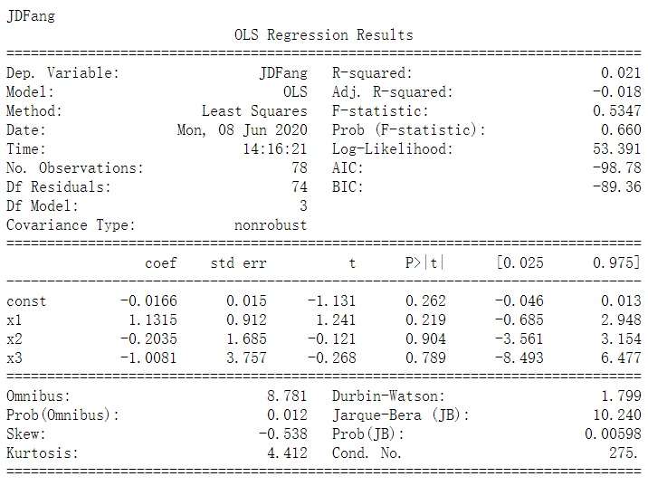Click the R-squared value 0.021
The image size is (648, 486).
click(620, 72)
